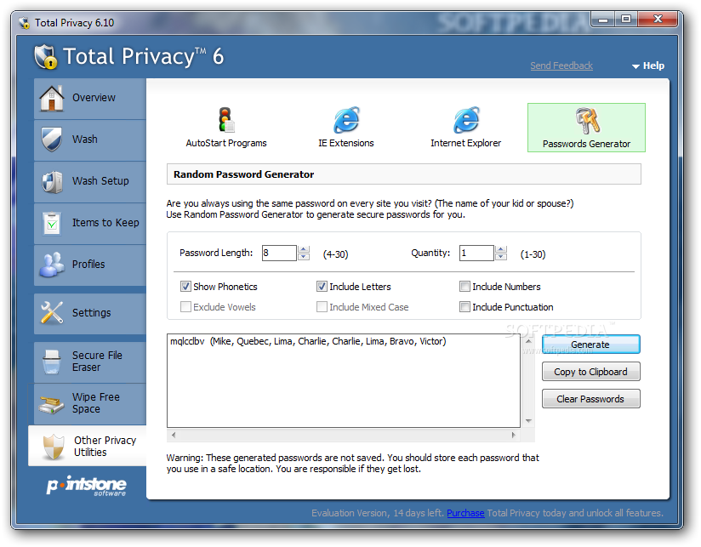Open the Send Feedback link
Image resolution: width=701 pixels, height=547 pixels.
click(x=561, y=66)
